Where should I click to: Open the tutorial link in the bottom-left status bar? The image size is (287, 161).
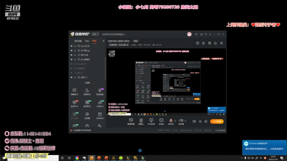coord(82,130)
